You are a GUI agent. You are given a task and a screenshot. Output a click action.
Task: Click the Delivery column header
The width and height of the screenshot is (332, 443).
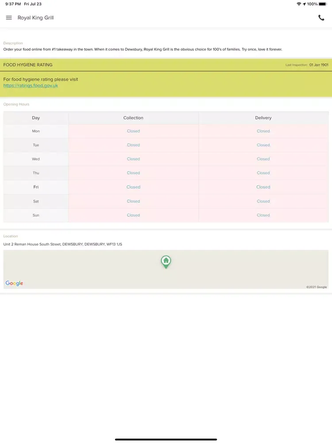click(263, 118)
